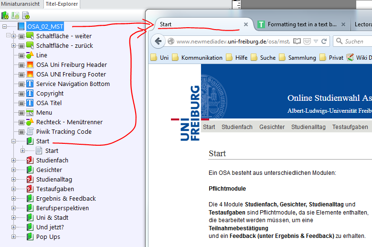Collapse the OSA_02_MST root node
Image resolution: width=372 pixels, height=247 pixels.
(4, 26)
